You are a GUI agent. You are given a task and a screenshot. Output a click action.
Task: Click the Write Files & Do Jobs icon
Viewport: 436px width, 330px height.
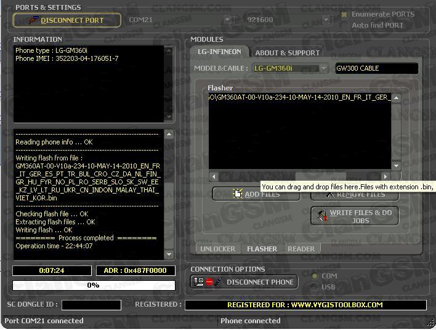tap(321, 216)
